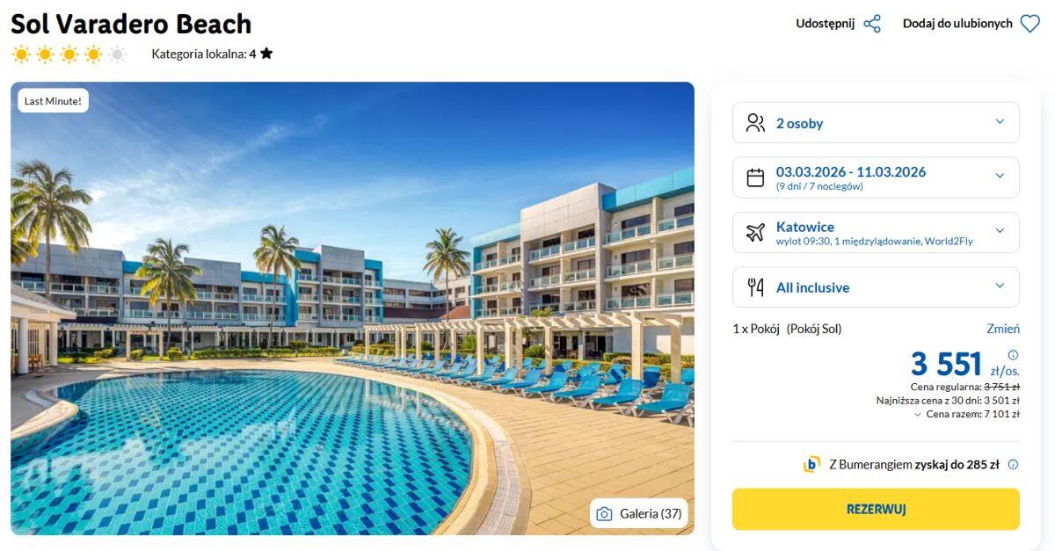Click the share icon next to Udostępnij

tap(872, 24)
